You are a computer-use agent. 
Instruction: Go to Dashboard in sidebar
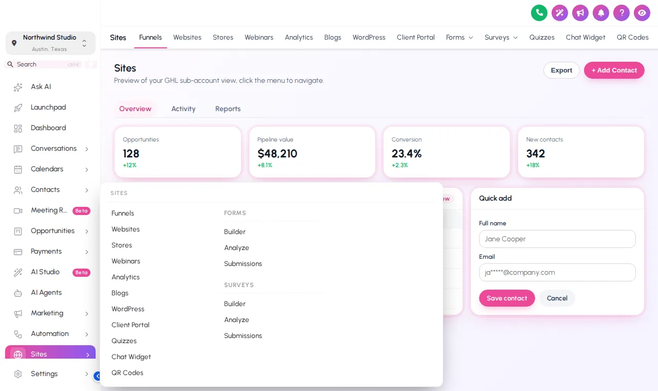[50, 128]
